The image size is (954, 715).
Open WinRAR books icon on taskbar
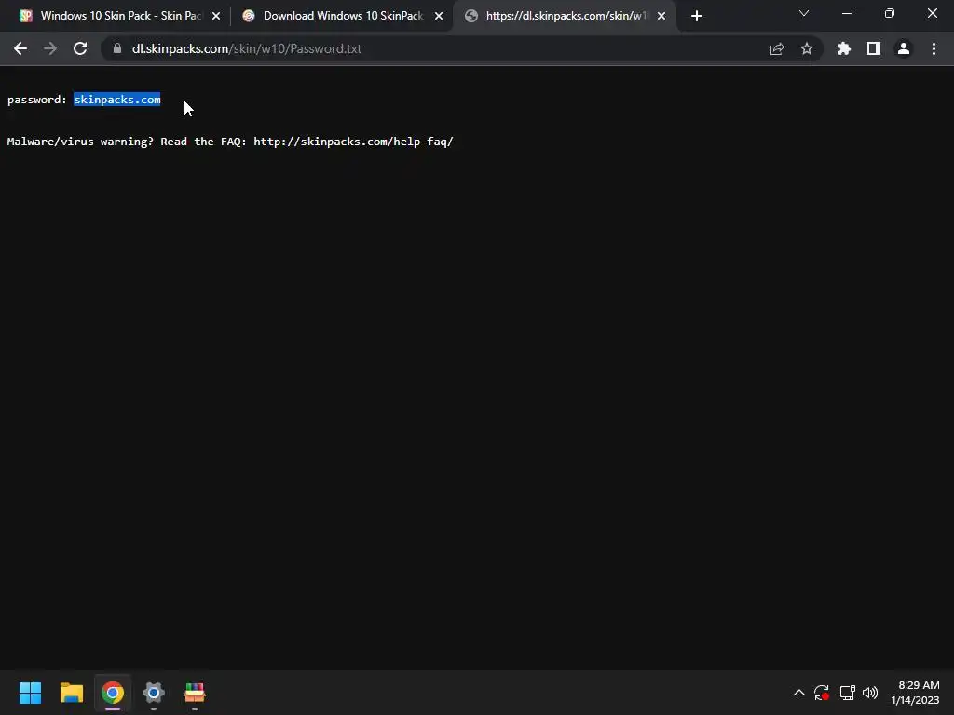(195, 693)
